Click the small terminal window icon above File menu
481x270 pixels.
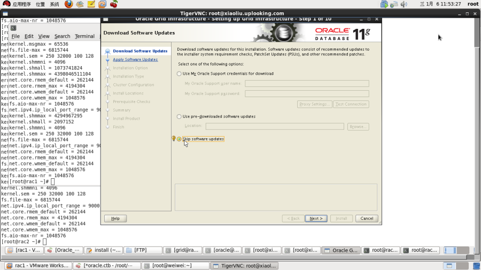point(13,28)
